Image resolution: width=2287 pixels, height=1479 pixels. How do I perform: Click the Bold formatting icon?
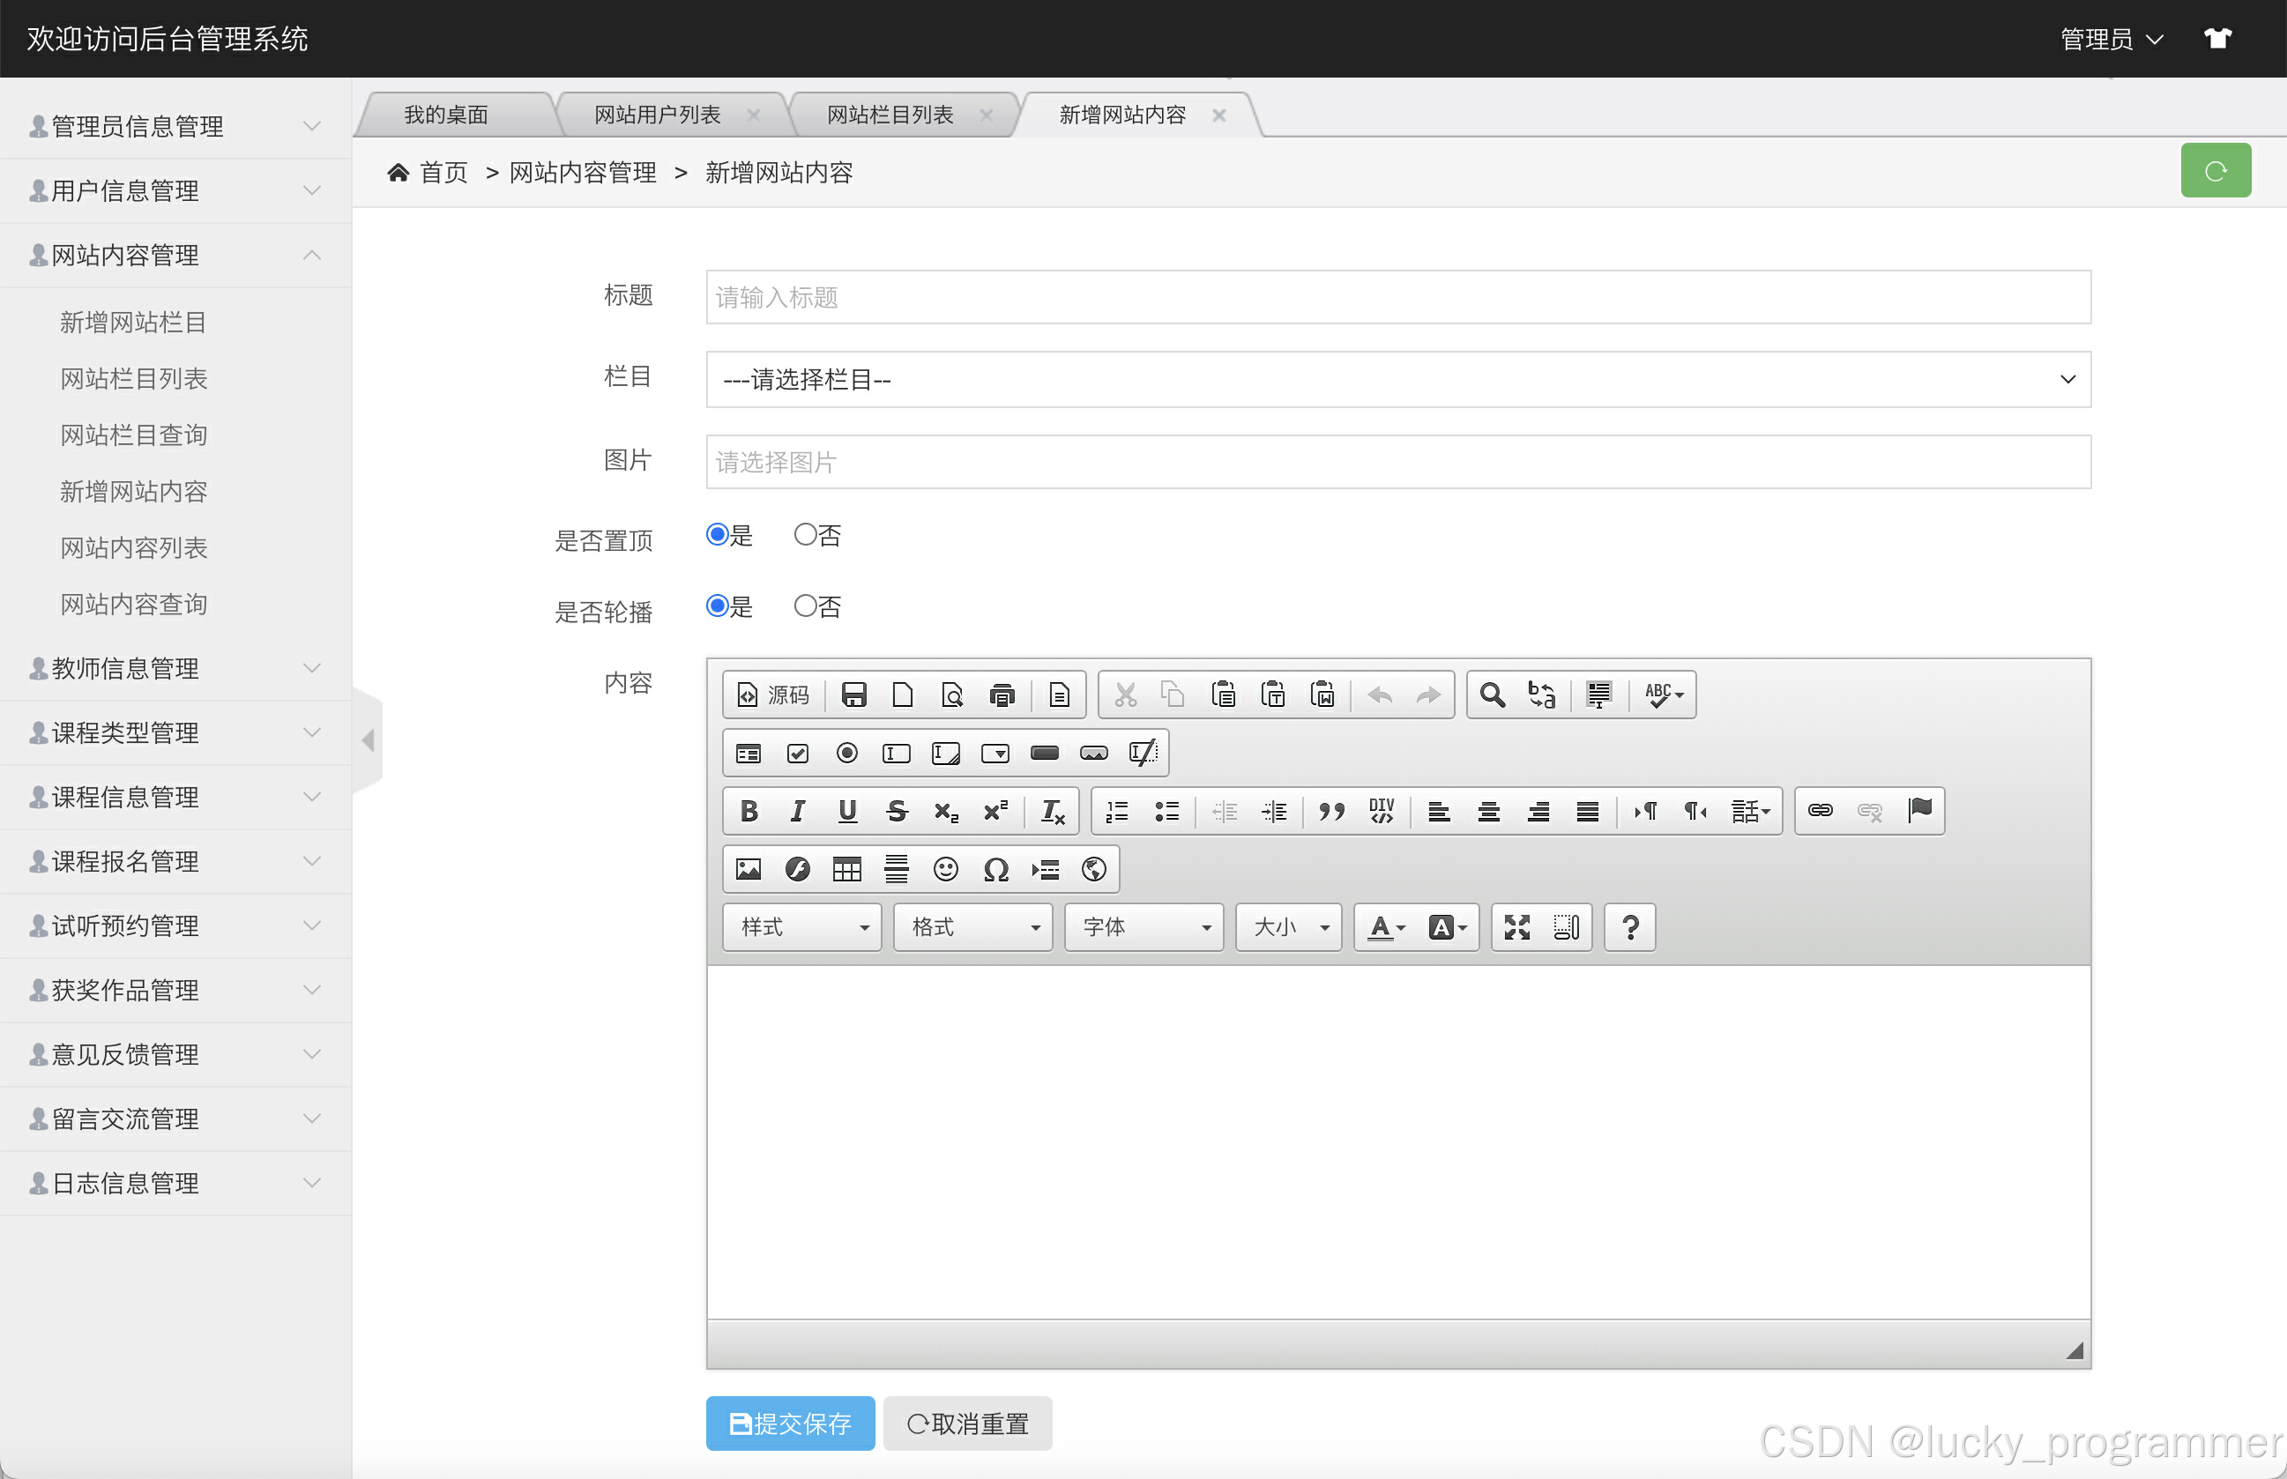point(749,812)
